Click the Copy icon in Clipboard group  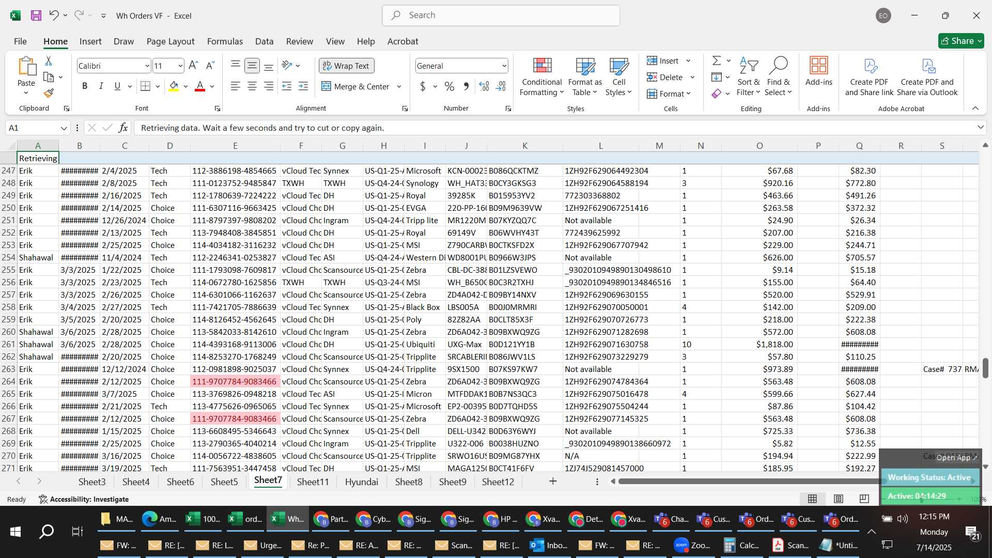tap(49, 77)
